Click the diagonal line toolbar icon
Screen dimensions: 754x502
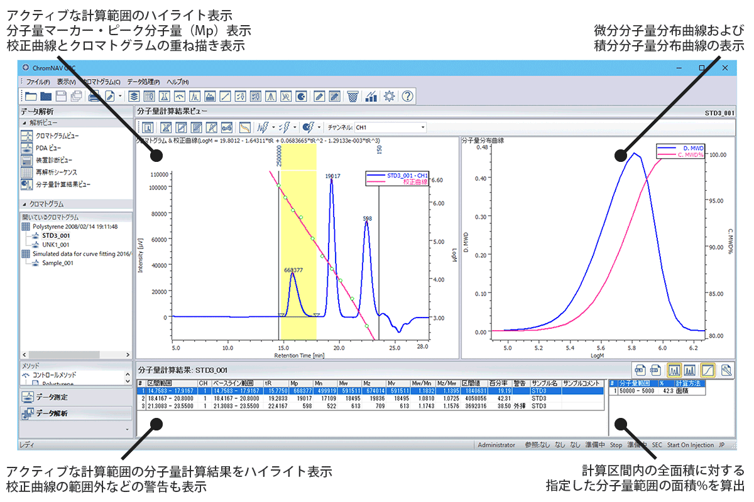225,96
